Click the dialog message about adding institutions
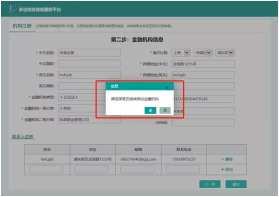The height and width of the screenshot is (197, 279). click(x=134, y=99)
